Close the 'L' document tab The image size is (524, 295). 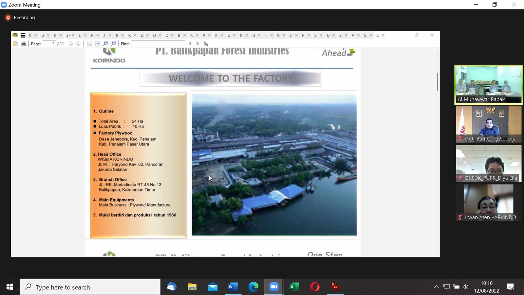click(85, 35)
